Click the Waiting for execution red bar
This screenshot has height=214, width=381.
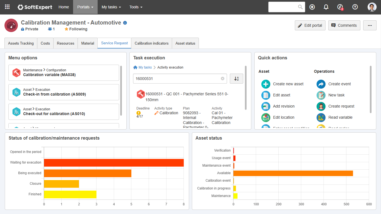click(x=114, y=163)
